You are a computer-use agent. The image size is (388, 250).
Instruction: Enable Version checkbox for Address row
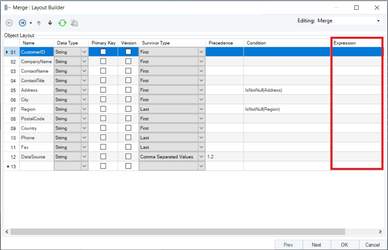(128, 90)
